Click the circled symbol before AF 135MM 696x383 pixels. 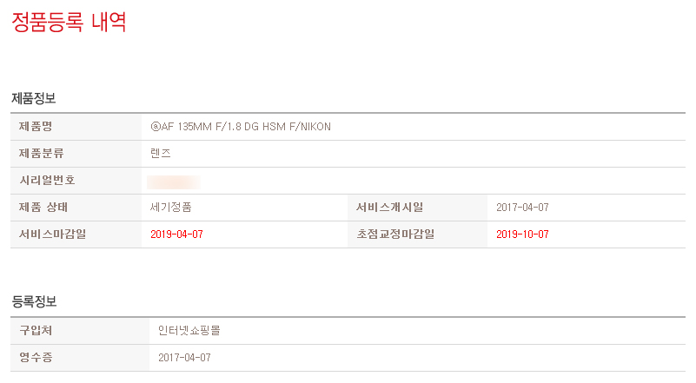(156, 127)
